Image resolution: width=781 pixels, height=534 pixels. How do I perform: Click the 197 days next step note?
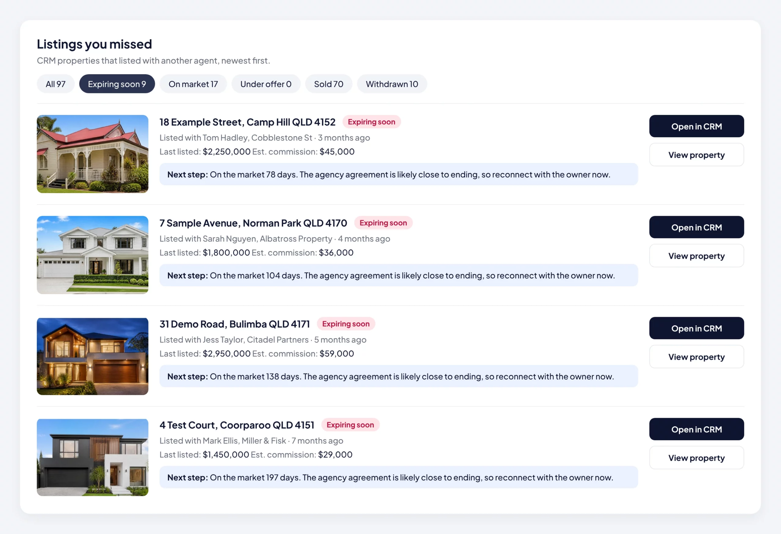398,478
